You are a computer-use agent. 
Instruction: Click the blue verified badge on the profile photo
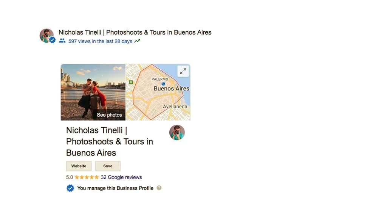pos(52,40)
